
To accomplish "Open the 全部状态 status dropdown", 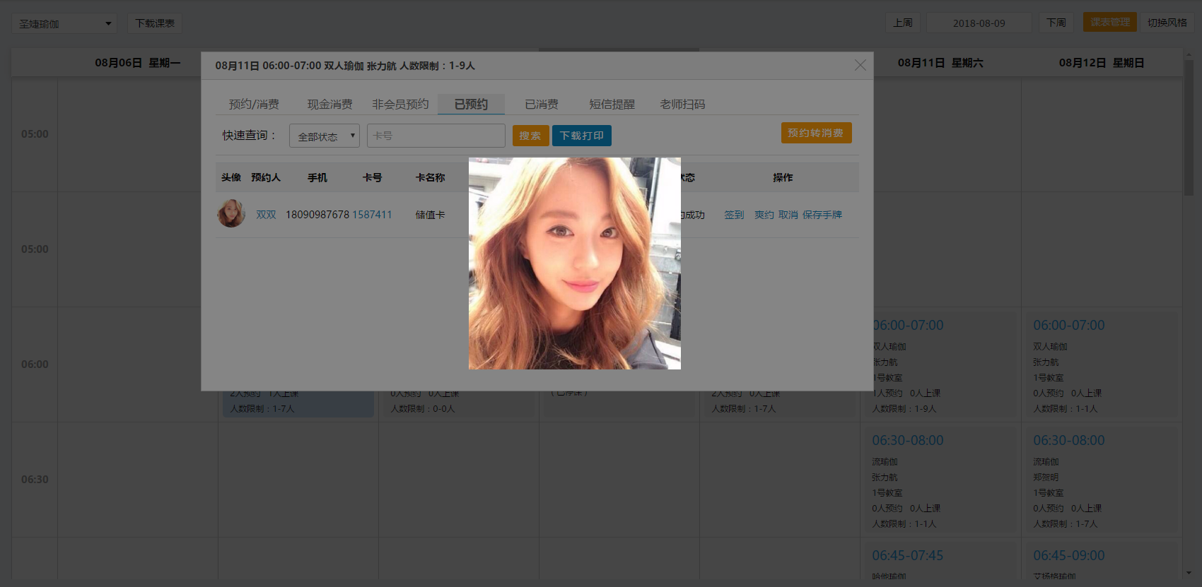I will [x=324, y=136].
